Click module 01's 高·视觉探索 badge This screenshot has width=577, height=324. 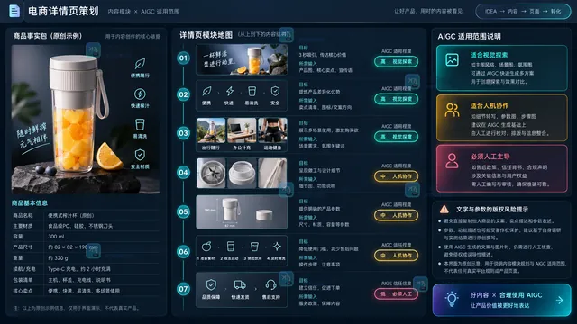396,62
